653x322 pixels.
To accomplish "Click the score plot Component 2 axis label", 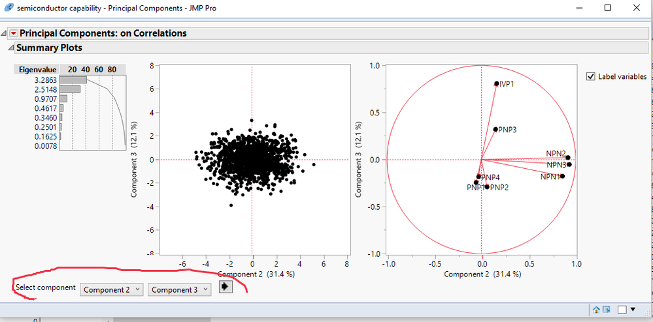I will point(256,274).
